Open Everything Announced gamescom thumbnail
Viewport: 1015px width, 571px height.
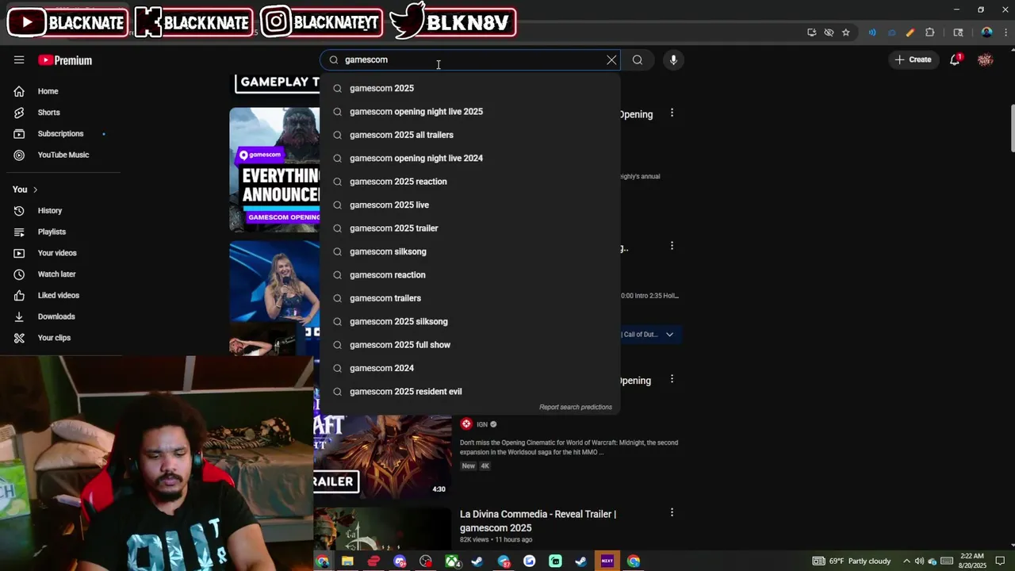pyautogui.click(x=274, y=170)
